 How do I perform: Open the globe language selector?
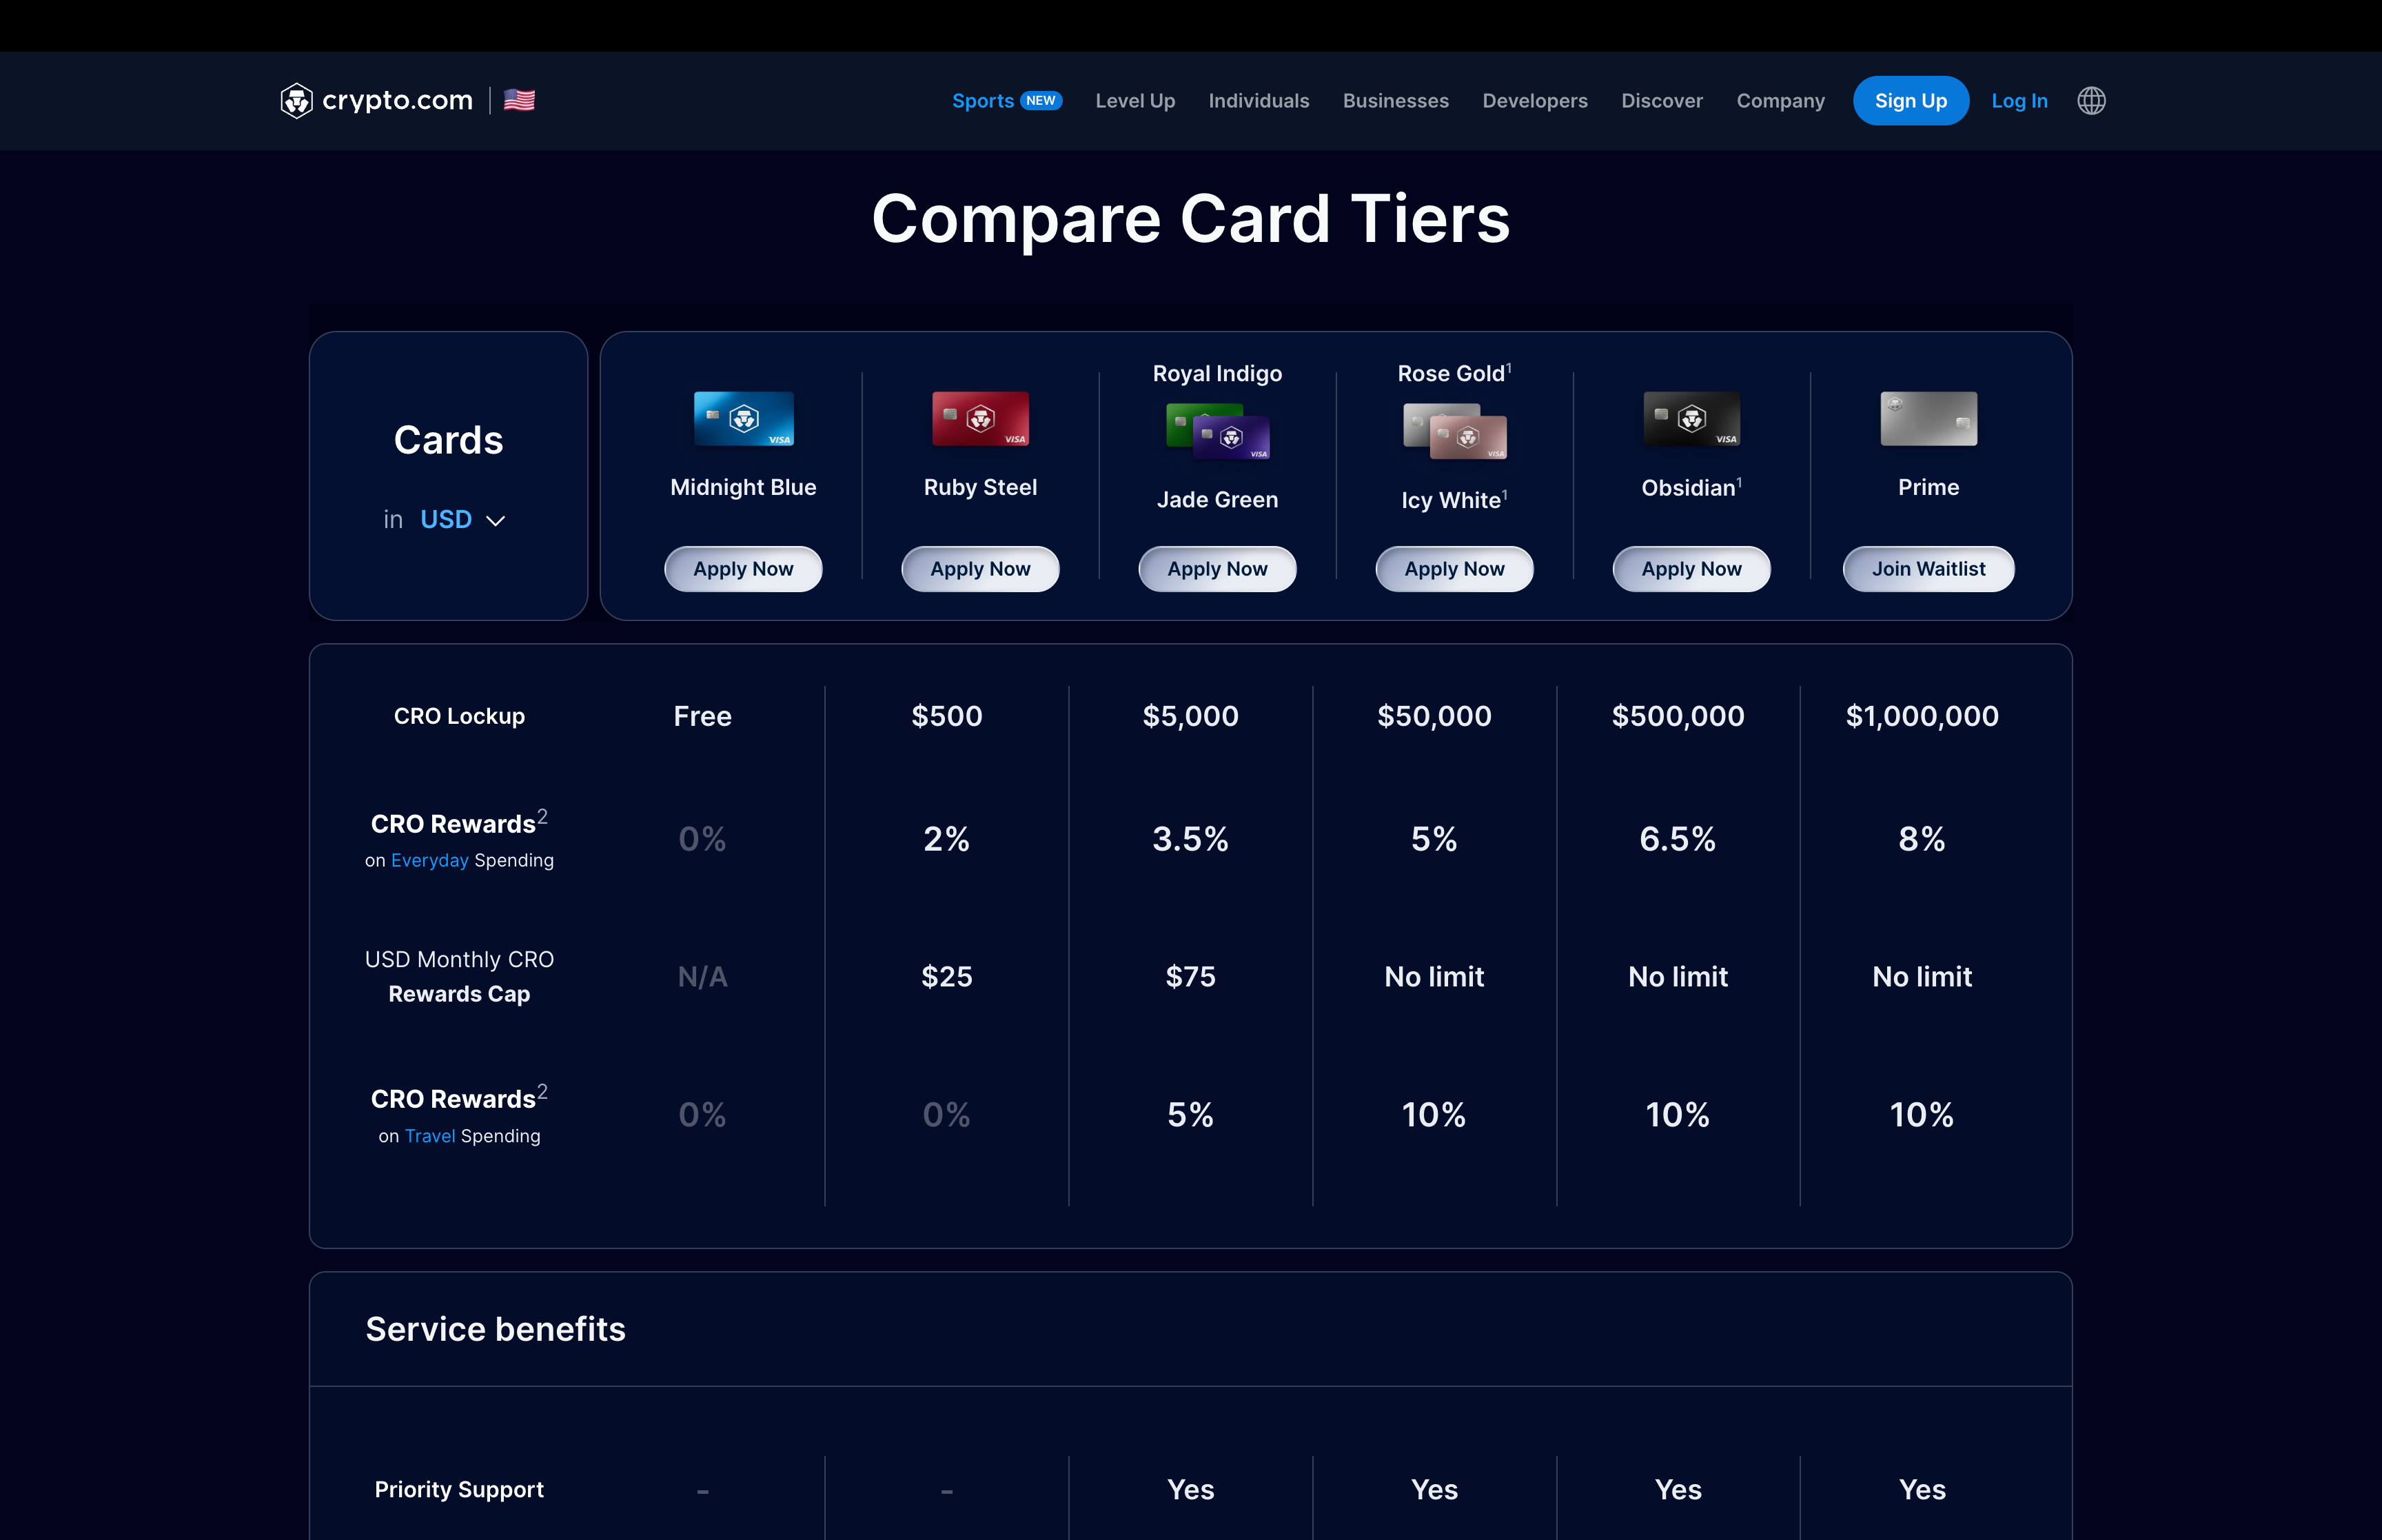pyautogui.click(x=2091, y=101)
